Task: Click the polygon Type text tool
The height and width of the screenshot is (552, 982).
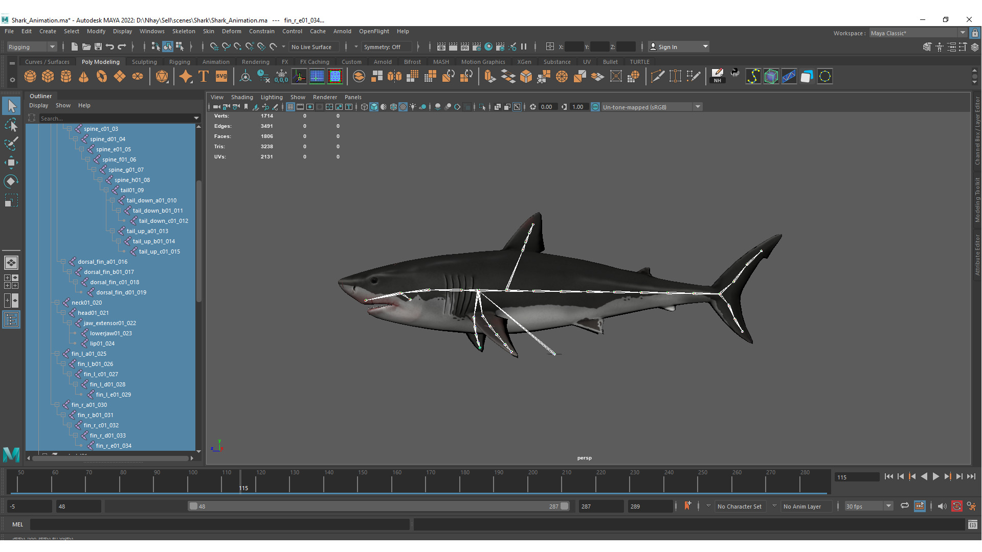Action: 204,77
